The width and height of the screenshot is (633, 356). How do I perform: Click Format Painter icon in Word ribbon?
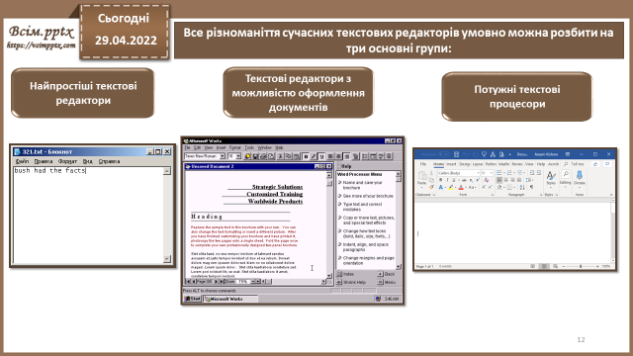coord(431,187)
